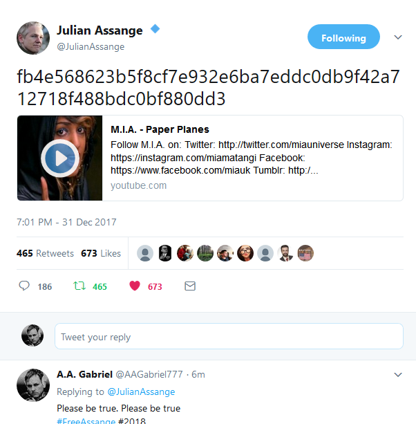The image size is (416, 424).
Task: Click in the Tweet your reply field
Action: pos(229,336)
